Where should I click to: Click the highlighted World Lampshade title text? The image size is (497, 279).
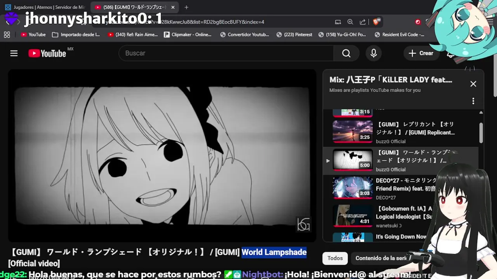274,252
